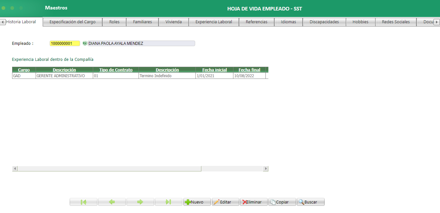Click the Eliminar button

click(254, 202)
